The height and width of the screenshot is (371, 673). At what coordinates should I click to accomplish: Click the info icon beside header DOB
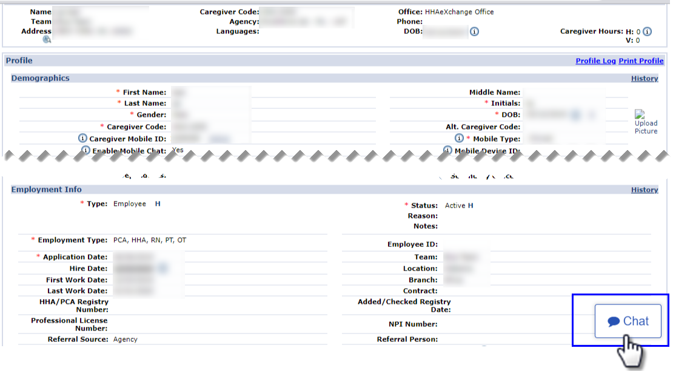(474, 31)
